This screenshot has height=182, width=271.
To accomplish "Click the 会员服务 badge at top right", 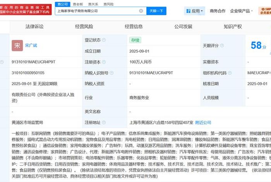I will point(265,11).
